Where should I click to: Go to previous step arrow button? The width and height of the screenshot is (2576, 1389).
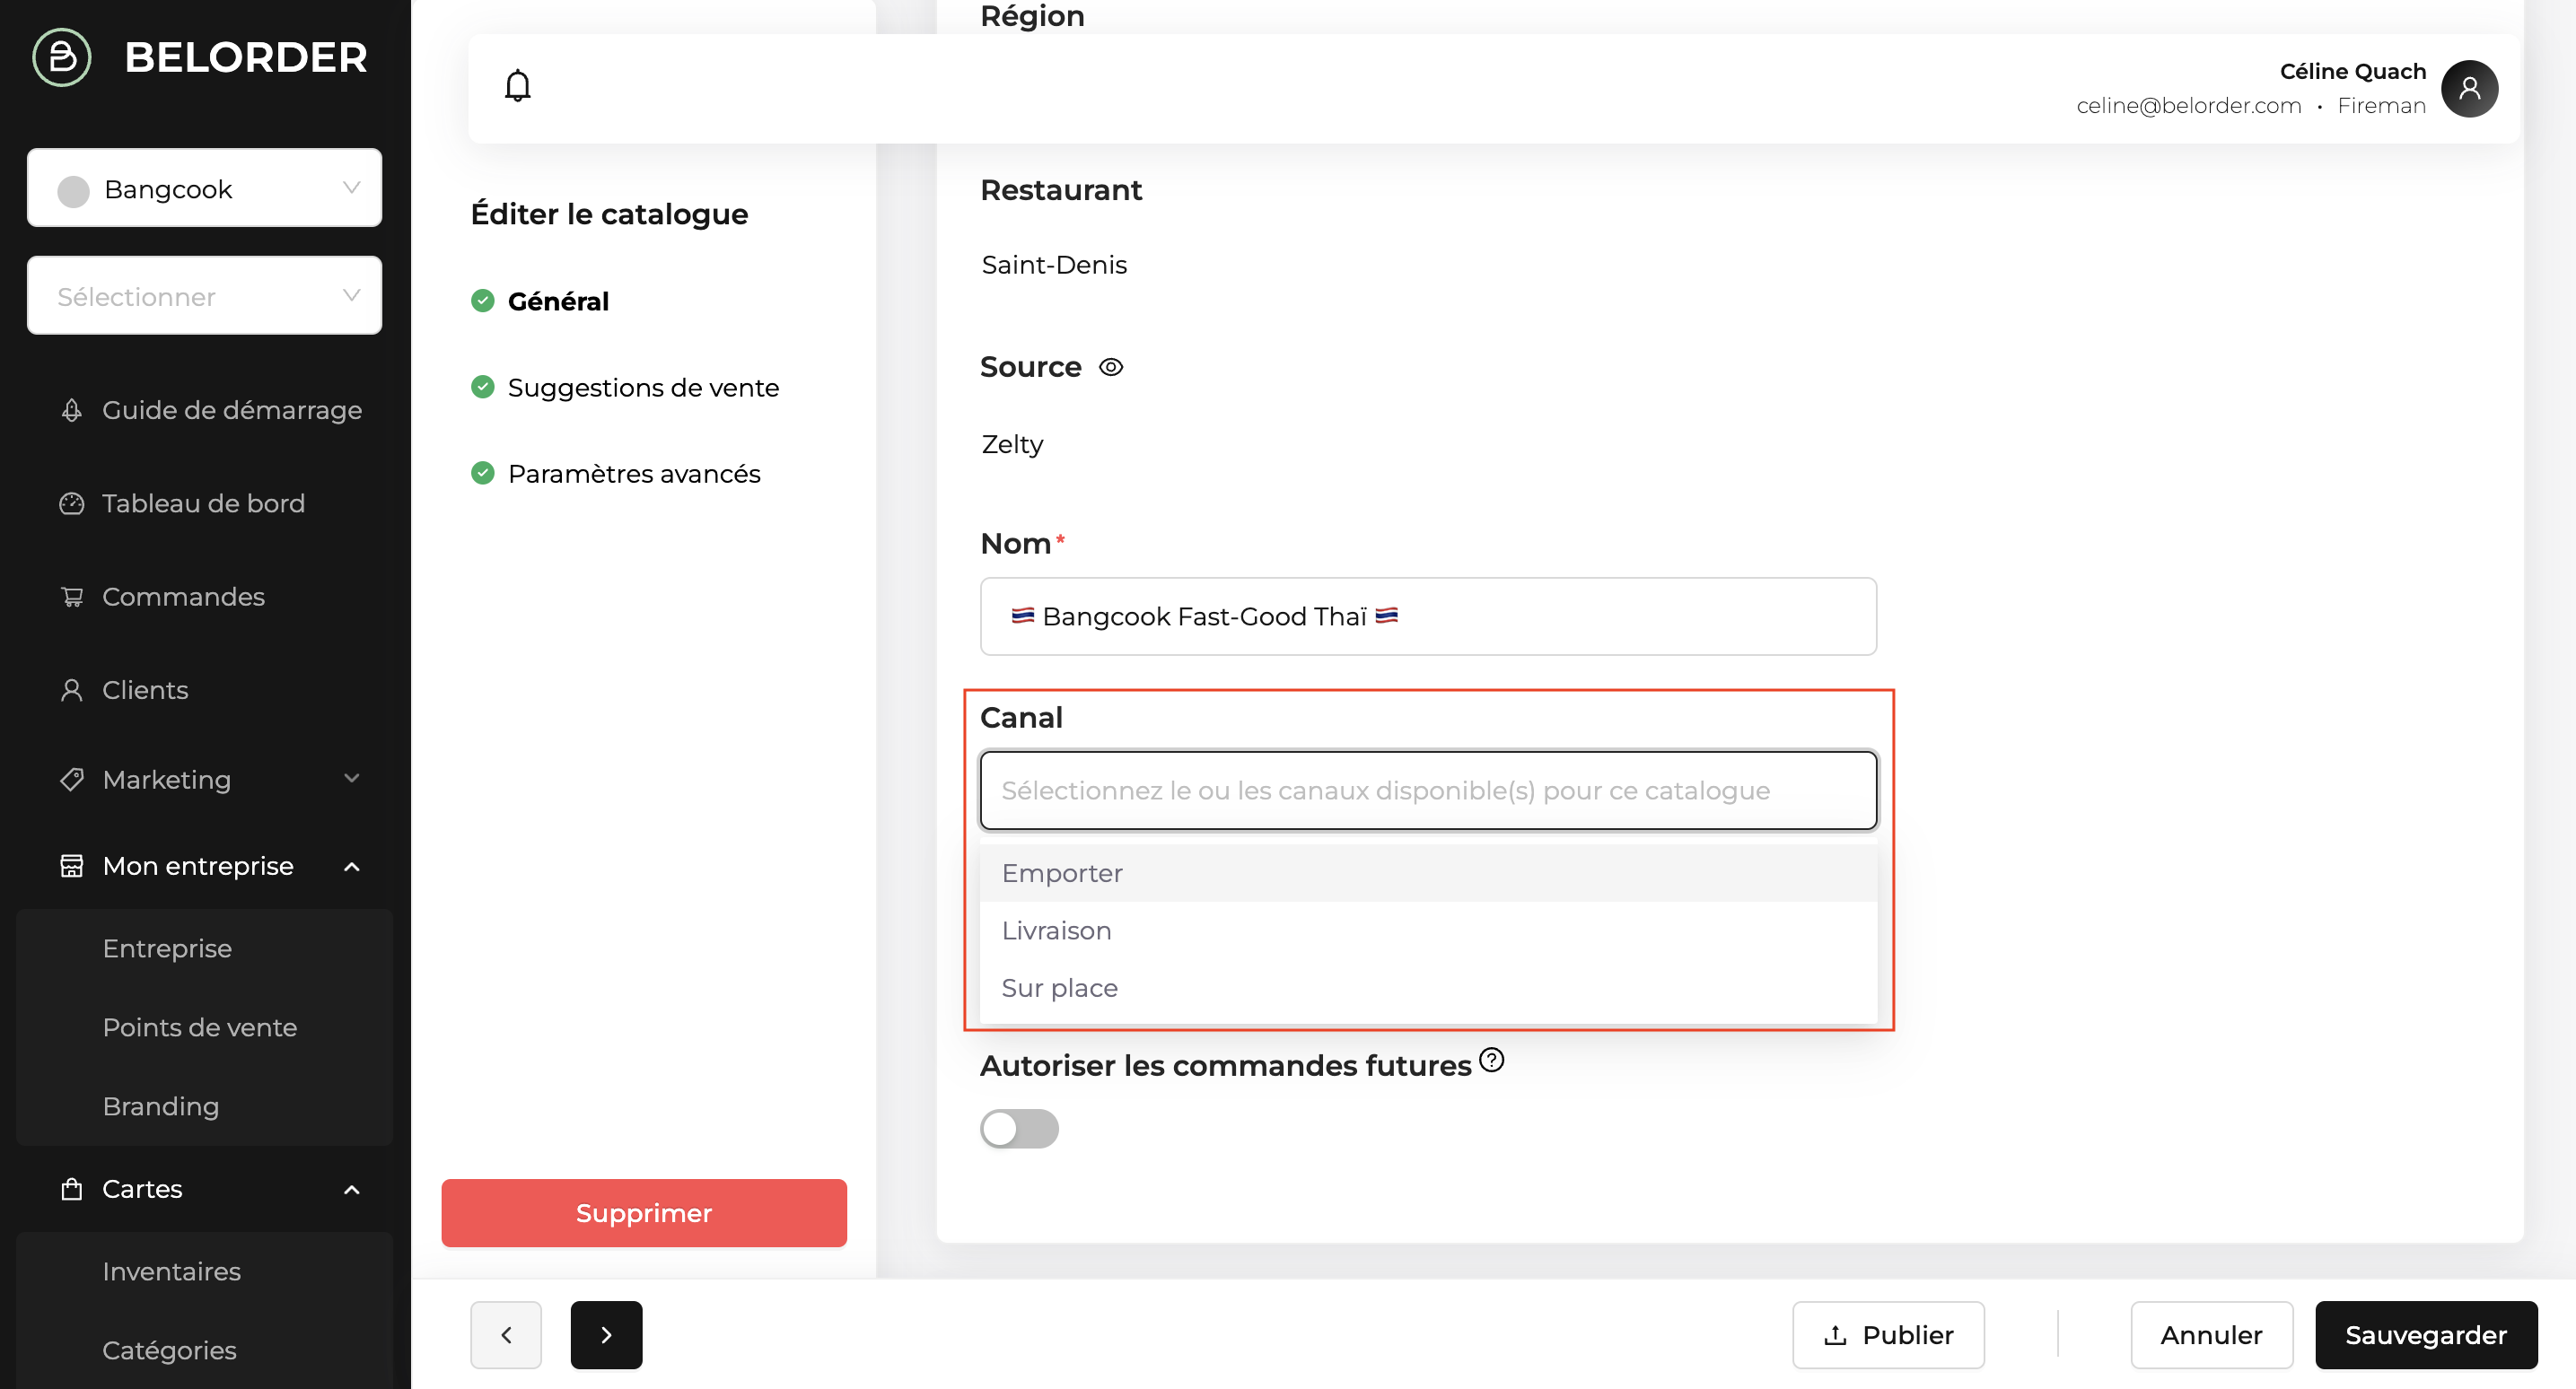tap(506, 1335)
